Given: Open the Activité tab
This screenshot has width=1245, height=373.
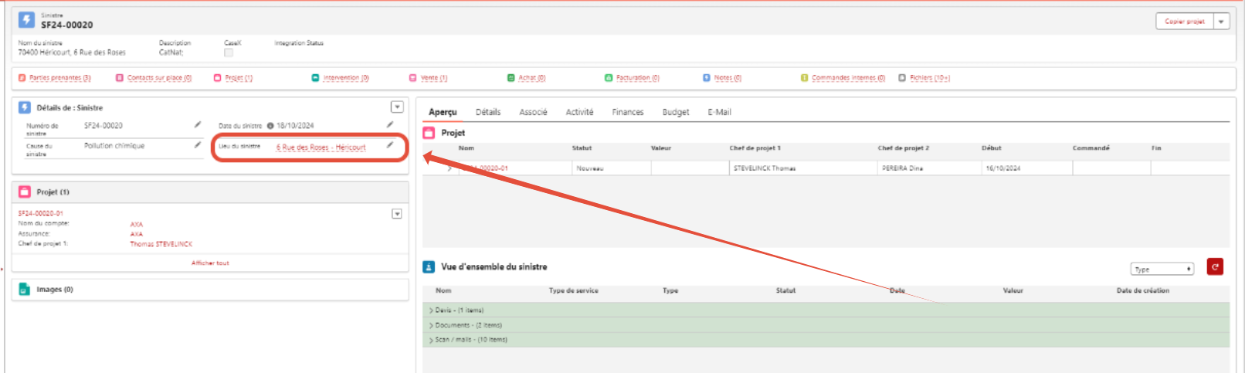Looking at the screenshot, I should coord(579,112).
